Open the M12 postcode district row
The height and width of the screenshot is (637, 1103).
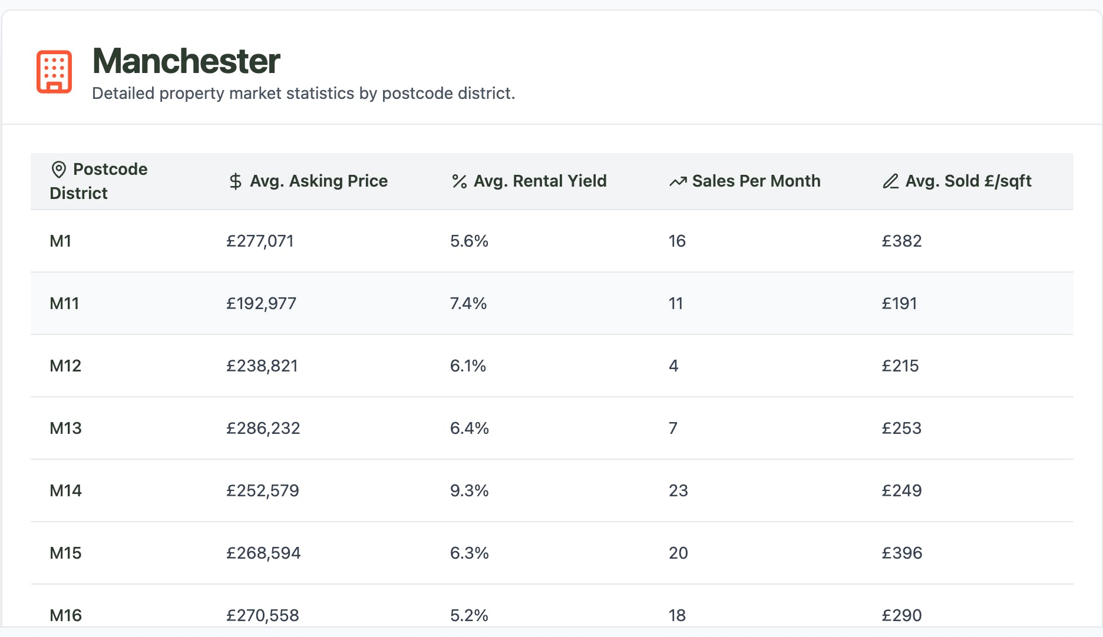pos(65,366)
